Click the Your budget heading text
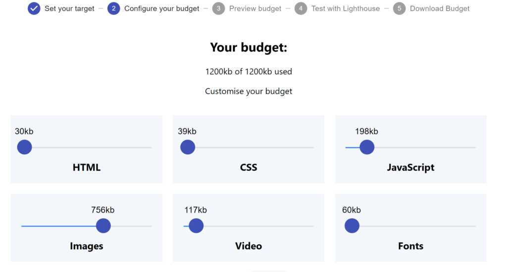The image size is (507, 272). pyautogui.click(x=249, y=47)
